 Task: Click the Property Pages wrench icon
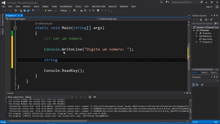coord(202,85)
